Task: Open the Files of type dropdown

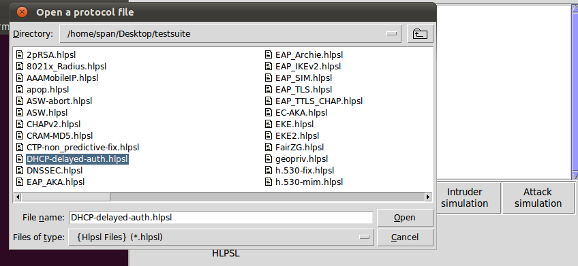Action: coord(221,237)
